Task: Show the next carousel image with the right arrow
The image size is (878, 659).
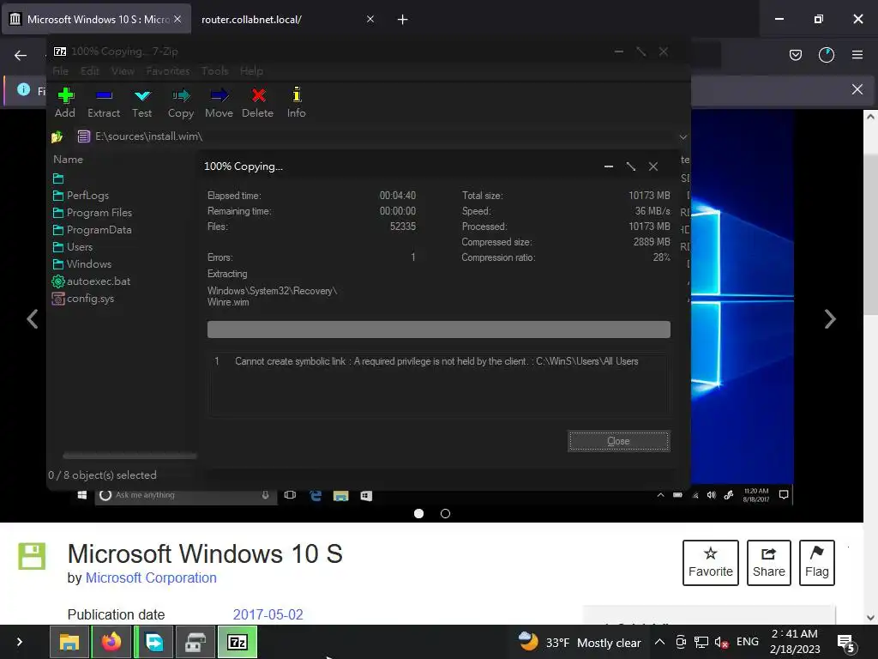Action: 830,319
